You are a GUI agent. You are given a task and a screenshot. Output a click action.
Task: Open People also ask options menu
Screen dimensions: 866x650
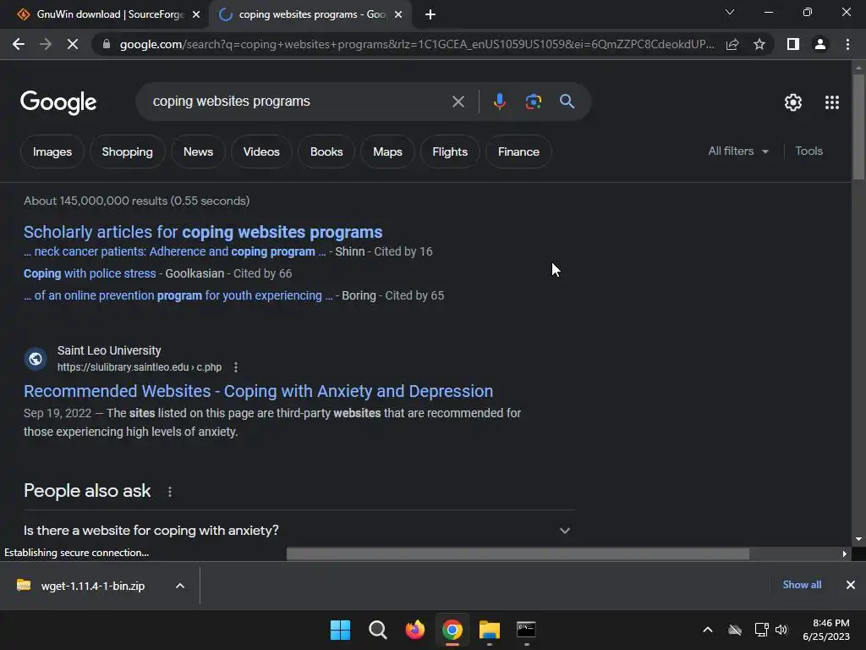169,492
